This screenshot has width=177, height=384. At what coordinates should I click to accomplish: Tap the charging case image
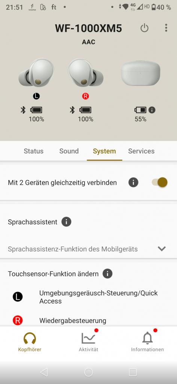click(x=140, y=72)
